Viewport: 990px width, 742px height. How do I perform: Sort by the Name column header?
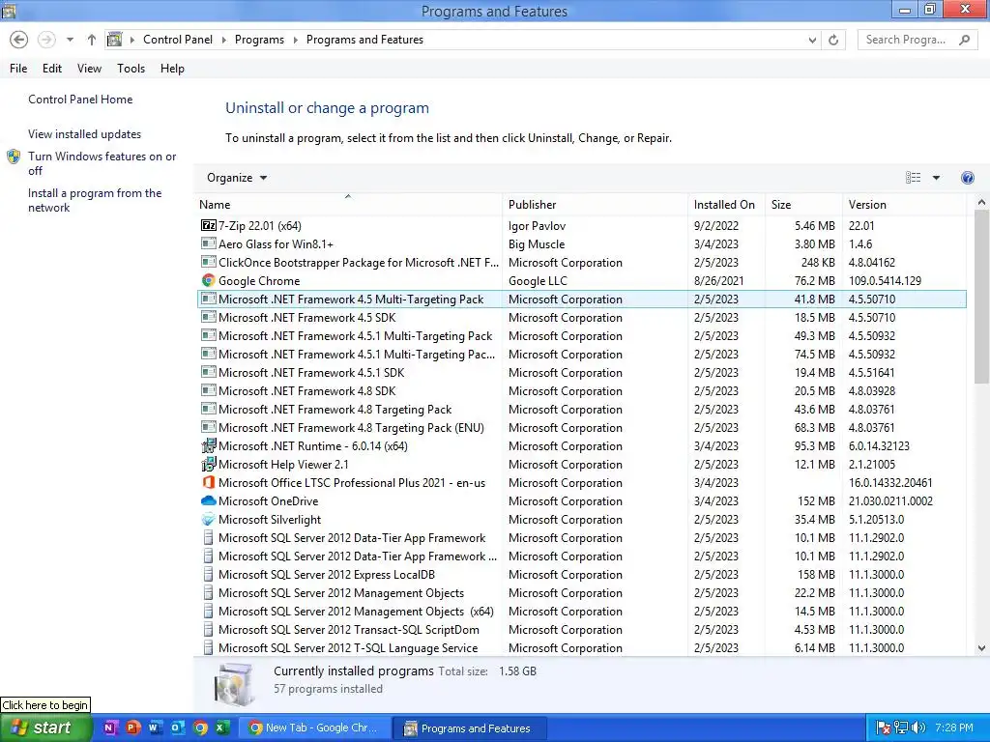(x=348, y=205)
